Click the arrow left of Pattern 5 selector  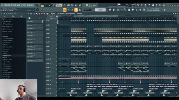point(93,10)
